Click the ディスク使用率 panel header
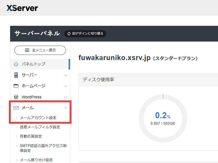Viewport: 218px width, 163px height. click(148, 80)
